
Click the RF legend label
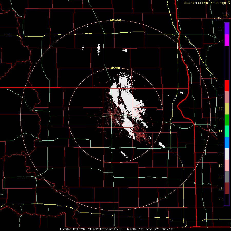coord(220,29)
